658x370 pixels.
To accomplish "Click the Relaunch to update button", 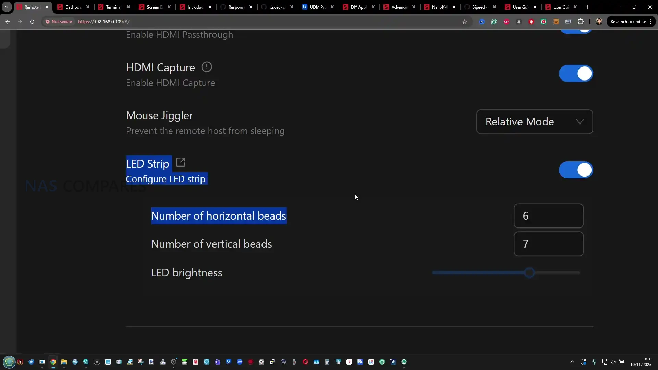I will pos(628,22).
